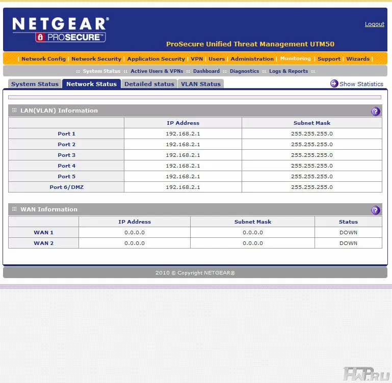
Task: Switch to the VLAN Status tab
Action: click(x=201, y=84)
